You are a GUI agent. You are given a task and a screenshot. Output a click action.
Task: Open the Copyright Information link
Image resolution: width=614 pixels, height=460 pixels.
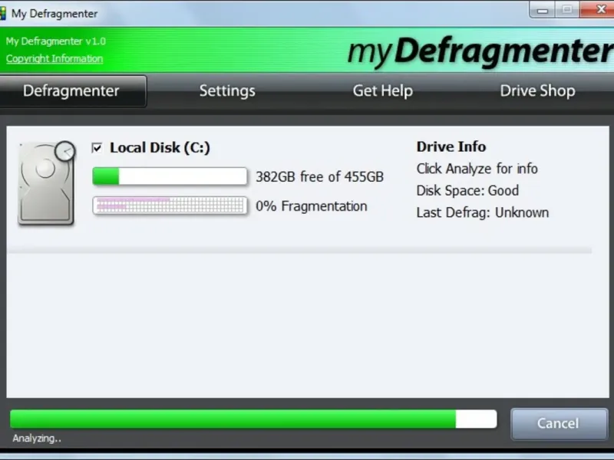point(54,59)
